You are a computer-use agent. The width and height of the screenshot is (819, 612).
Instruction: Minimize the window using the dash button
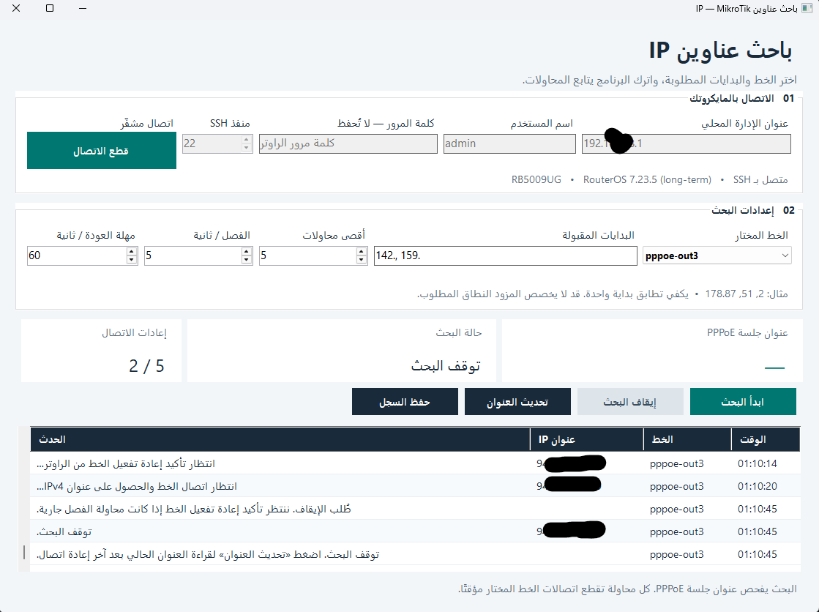click(83, 8)
